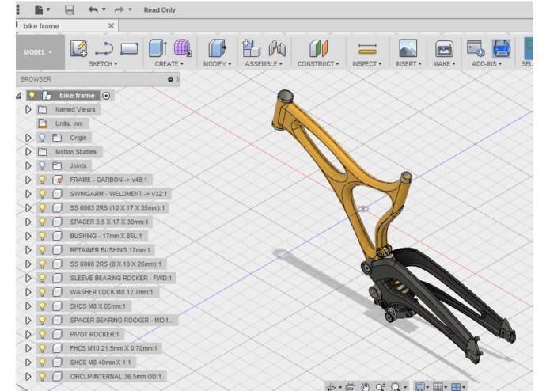
Task: Click the Measure ruler icon
Action: point(367,49)
